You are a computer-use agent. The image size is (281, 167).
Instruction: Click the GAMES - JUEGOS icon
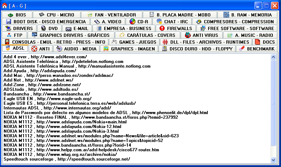[x=114, y=42]
